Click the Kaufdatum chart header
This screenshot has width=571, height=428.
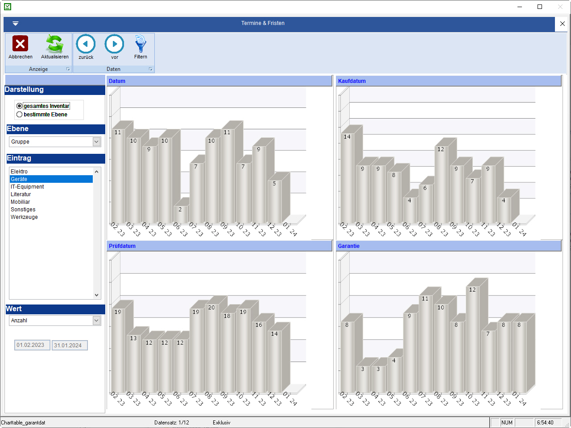[x=449, y=81]
